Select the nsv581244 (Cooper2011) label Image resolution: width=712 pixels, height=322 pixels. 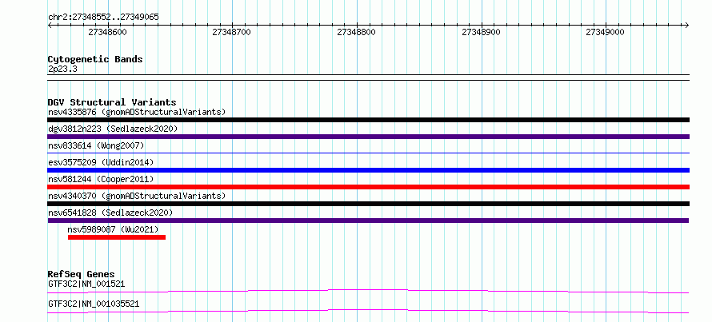101,179
